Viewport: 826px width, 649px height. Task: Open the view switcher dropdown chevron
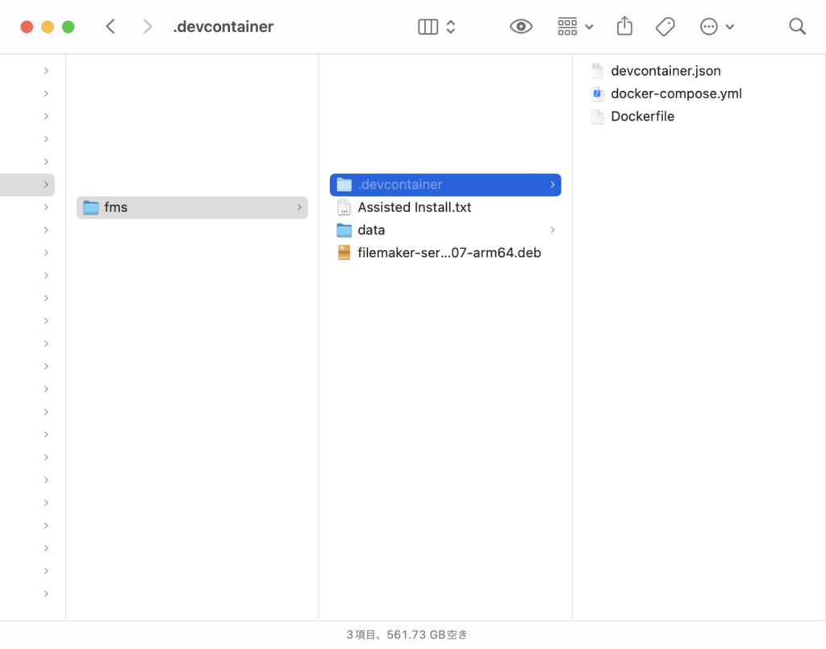[448, 26]
